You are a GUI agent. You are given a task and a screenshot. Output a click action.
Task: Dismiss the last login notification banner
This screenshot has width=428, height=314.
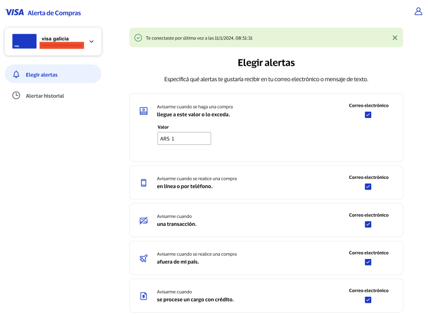pos(395,38)
